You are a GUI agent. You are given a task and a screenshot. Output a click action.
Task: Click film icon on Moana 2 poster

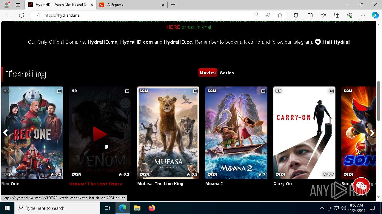pos(263,91)
